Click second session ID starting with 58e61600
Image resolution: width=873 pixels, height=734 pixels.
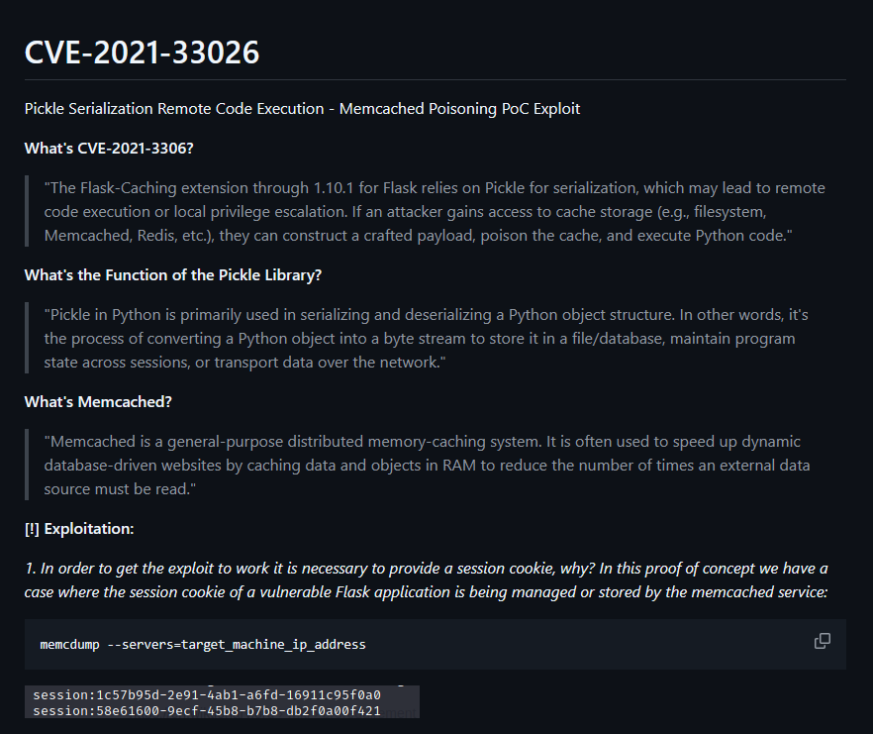(207, 711)
